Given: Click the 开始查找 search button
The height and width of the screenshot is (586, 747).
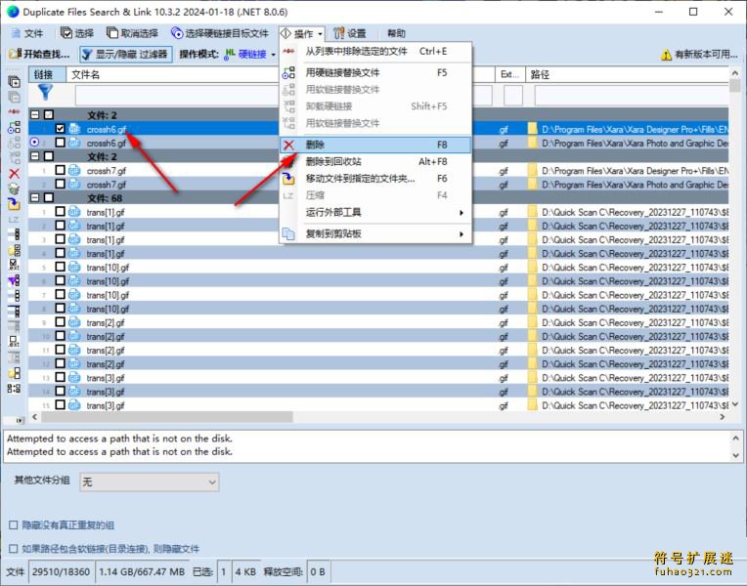Looking at the screenshot, I should click(x=39, y=55).
